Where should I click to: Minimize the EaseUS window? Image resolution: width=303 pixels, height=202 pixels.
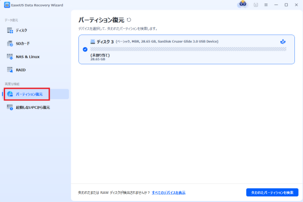276,5
